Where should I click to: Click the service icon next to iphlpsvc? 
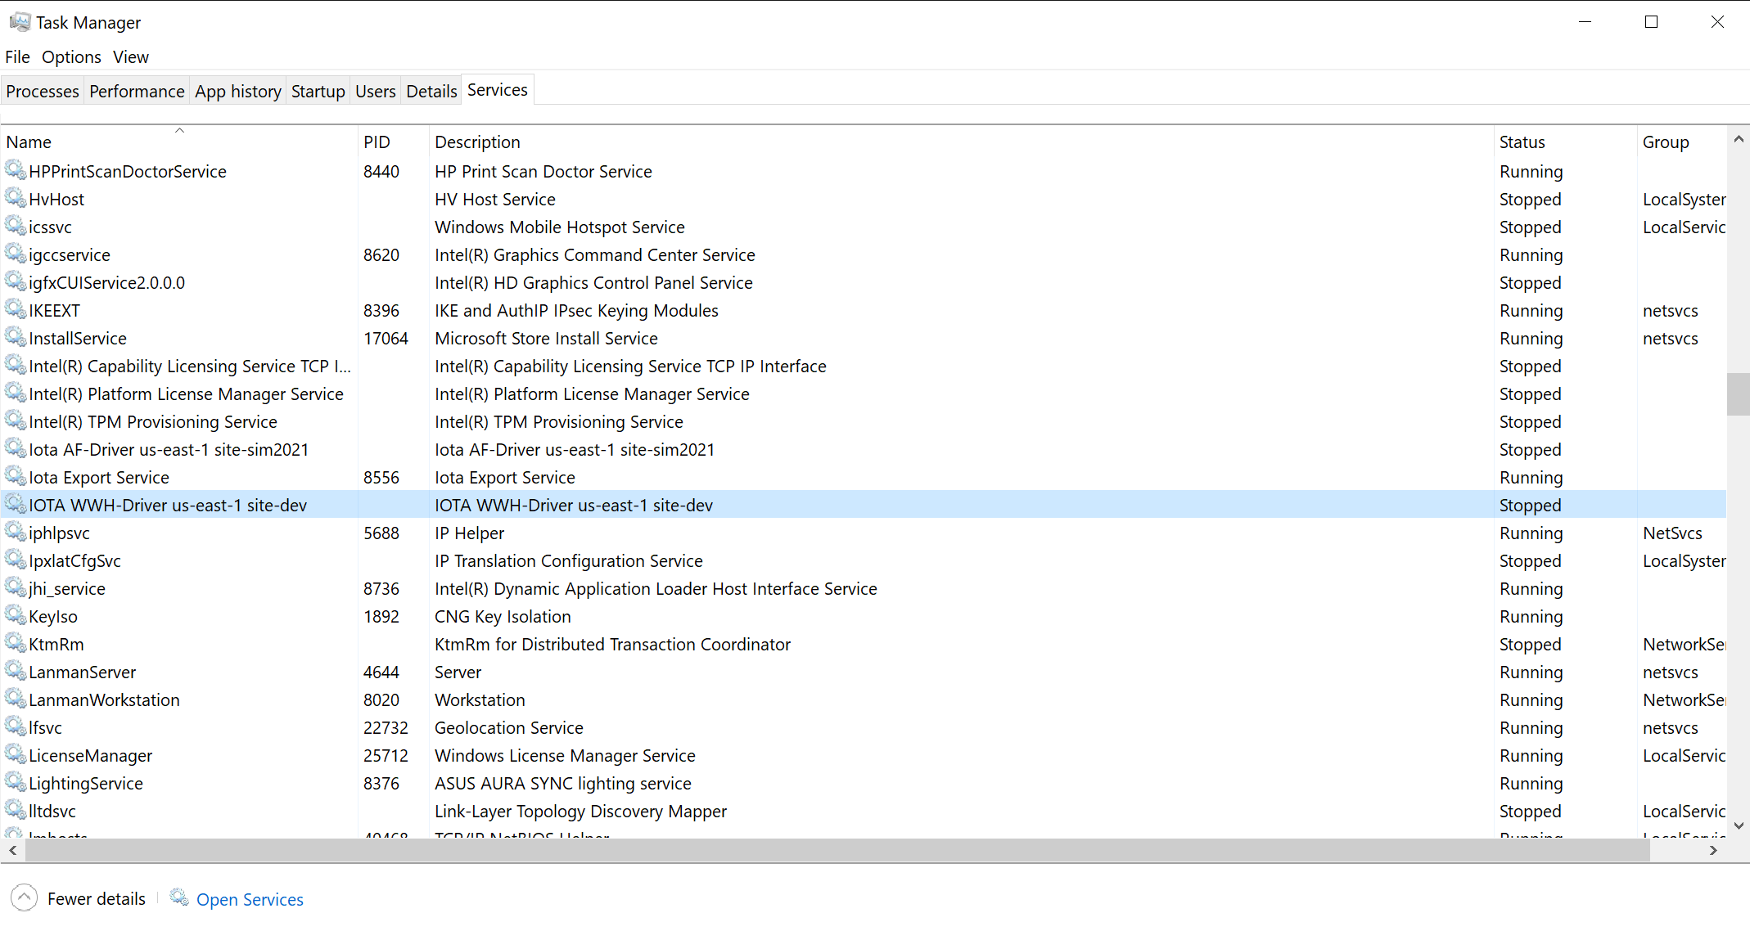pyautogui.click(x=16, y=532)
